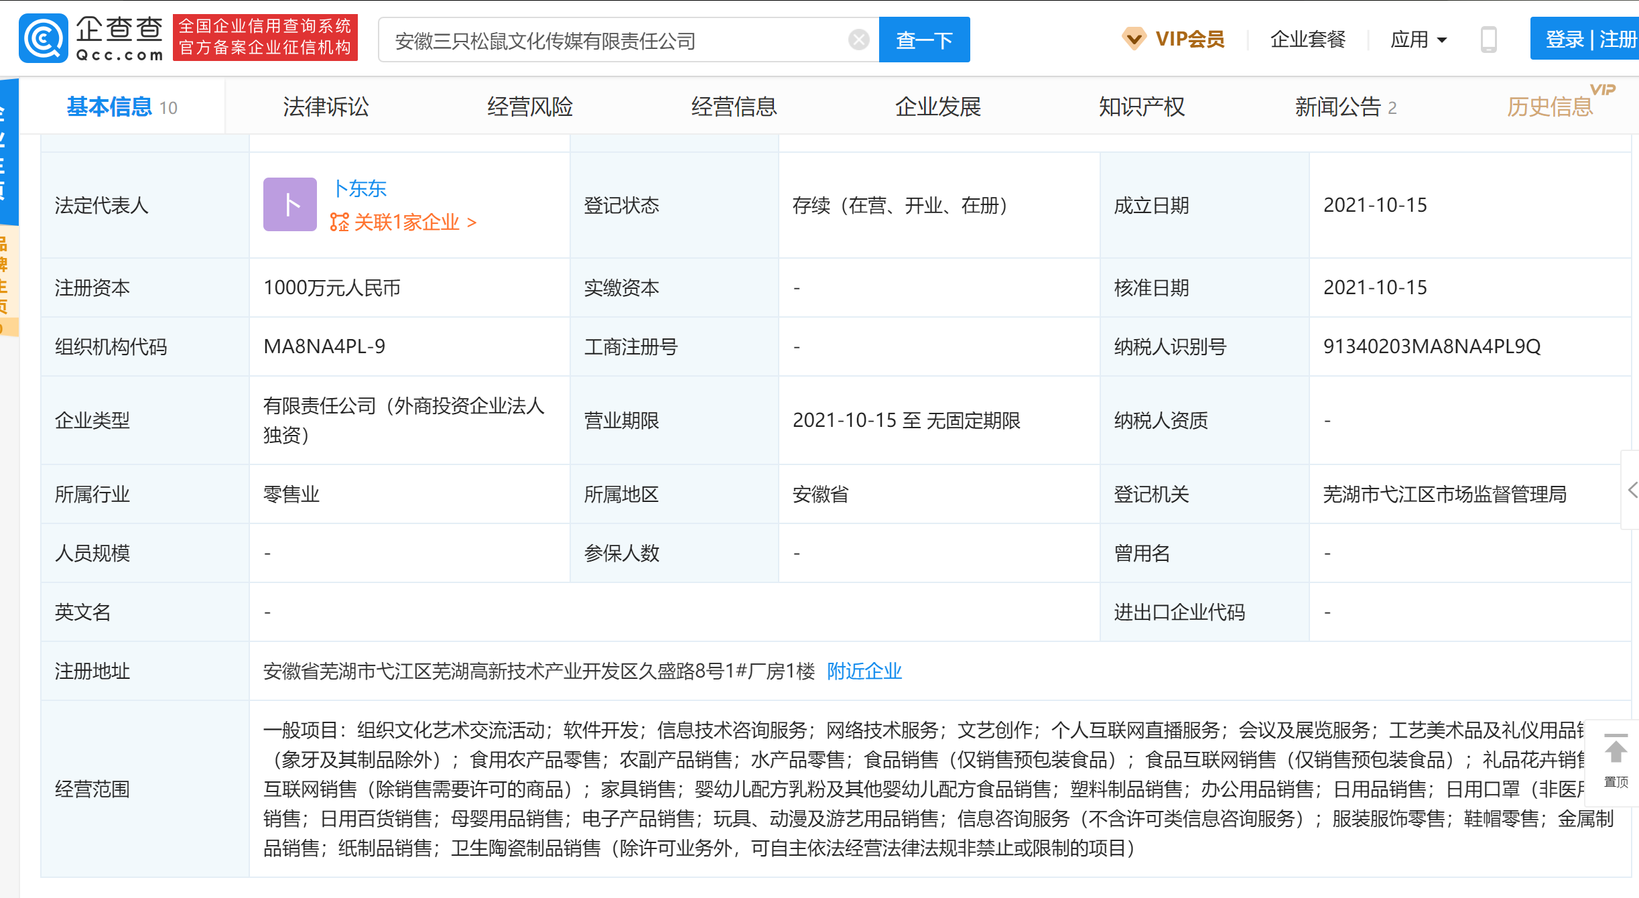This screenshot has width=1639, height=898.
Task: Open the mobile phone app icon
Action: pyautogui.click(x=1488, y=39)
